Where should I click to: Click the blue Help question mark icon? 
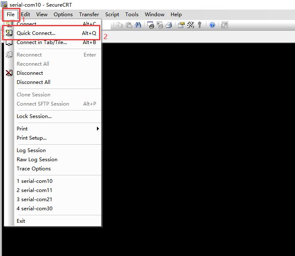(x=212, y=25)
